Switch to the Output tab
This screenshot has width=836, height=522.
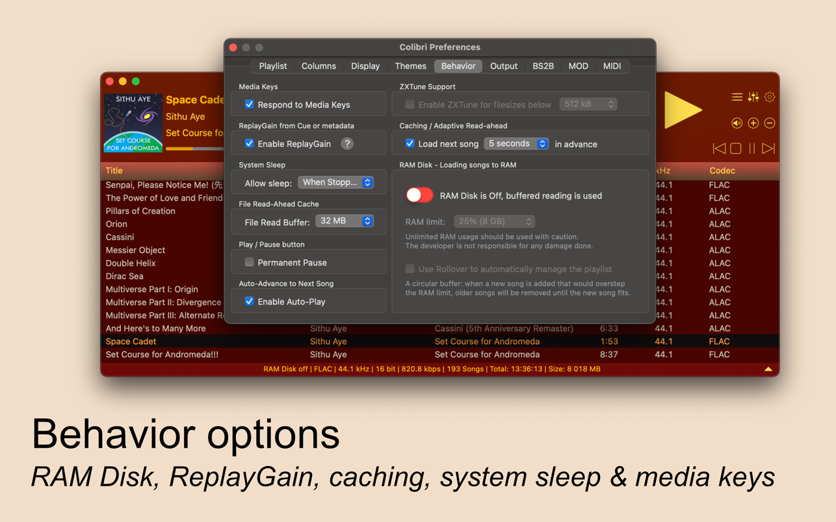(x=503, y=66)
